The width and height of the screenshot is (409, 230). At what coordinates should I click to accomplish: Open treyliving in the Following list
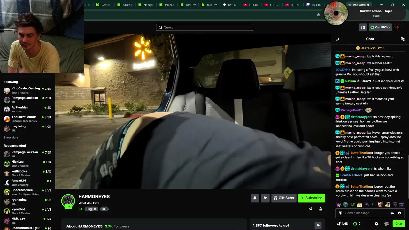(27, 128)
